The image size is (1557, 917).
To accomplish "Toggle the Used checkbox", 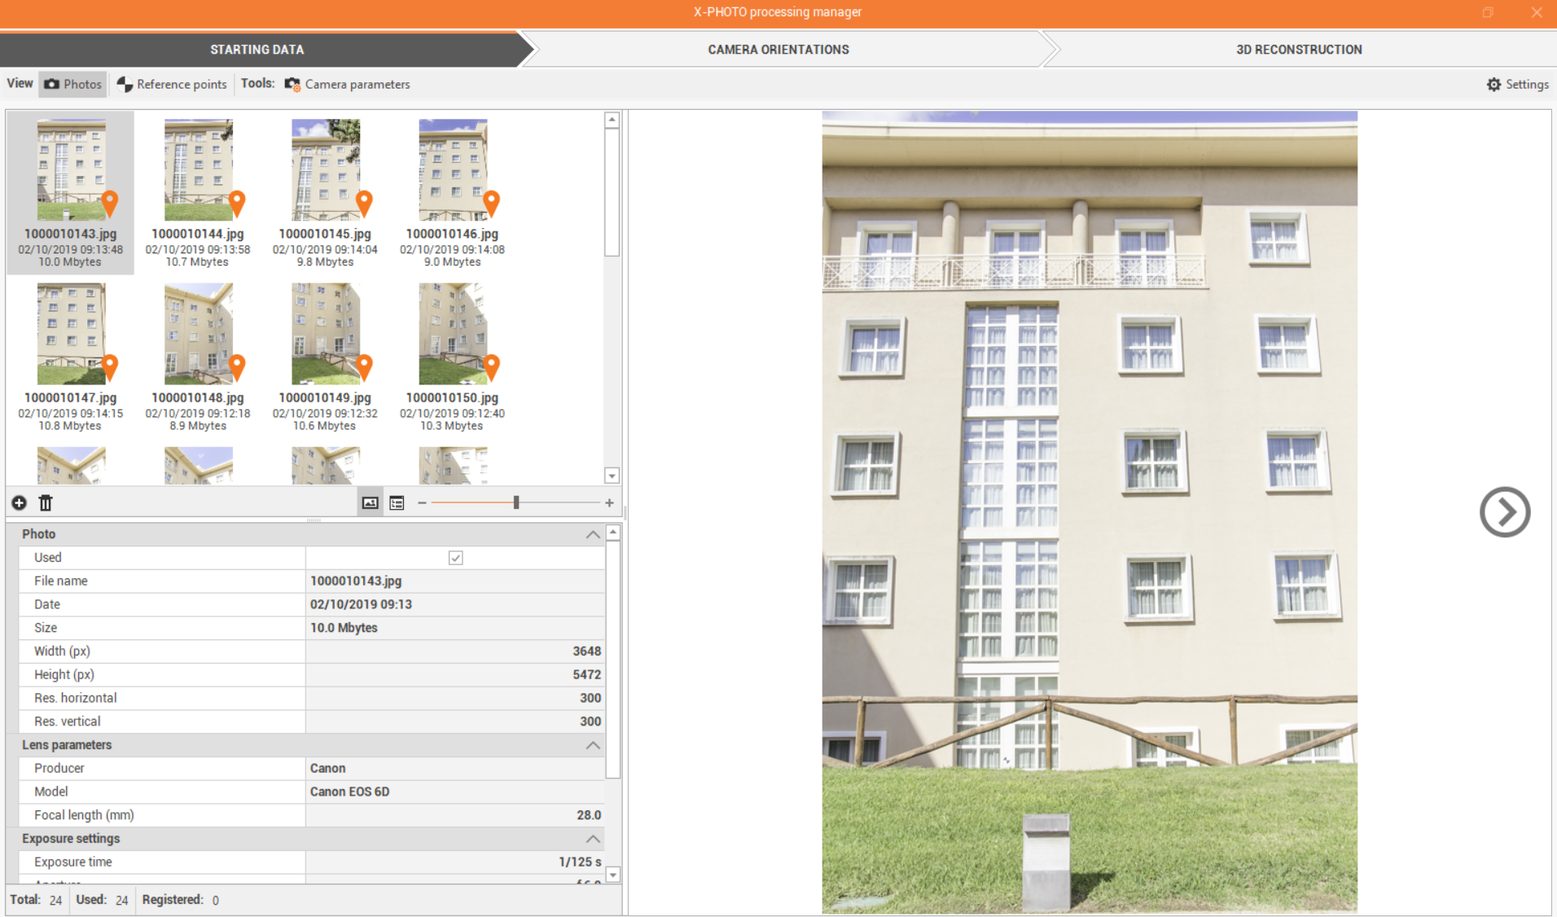I will [x=456, y=558].
